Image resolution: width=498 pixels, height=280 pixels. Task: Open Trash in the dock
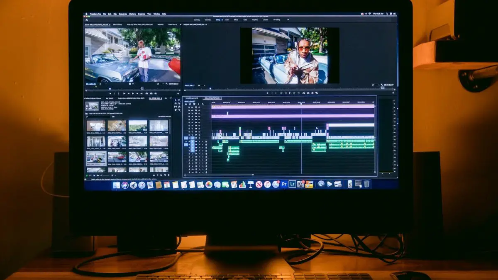coord(366,184)
